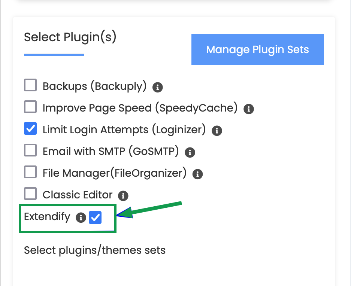Screen dimensions: 351x286
Task: Select the Classic Editor checkbox
Action: (30, 194)
